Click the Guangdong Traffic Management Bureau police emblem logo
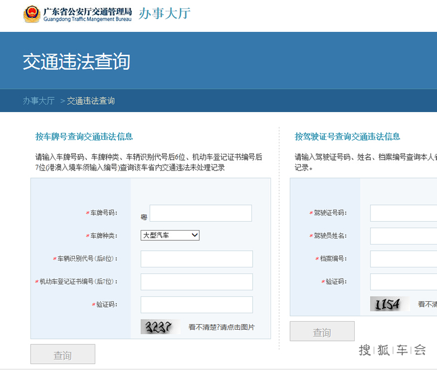The width and height of the screenshot is (437, 370). (x=31, y=14)
